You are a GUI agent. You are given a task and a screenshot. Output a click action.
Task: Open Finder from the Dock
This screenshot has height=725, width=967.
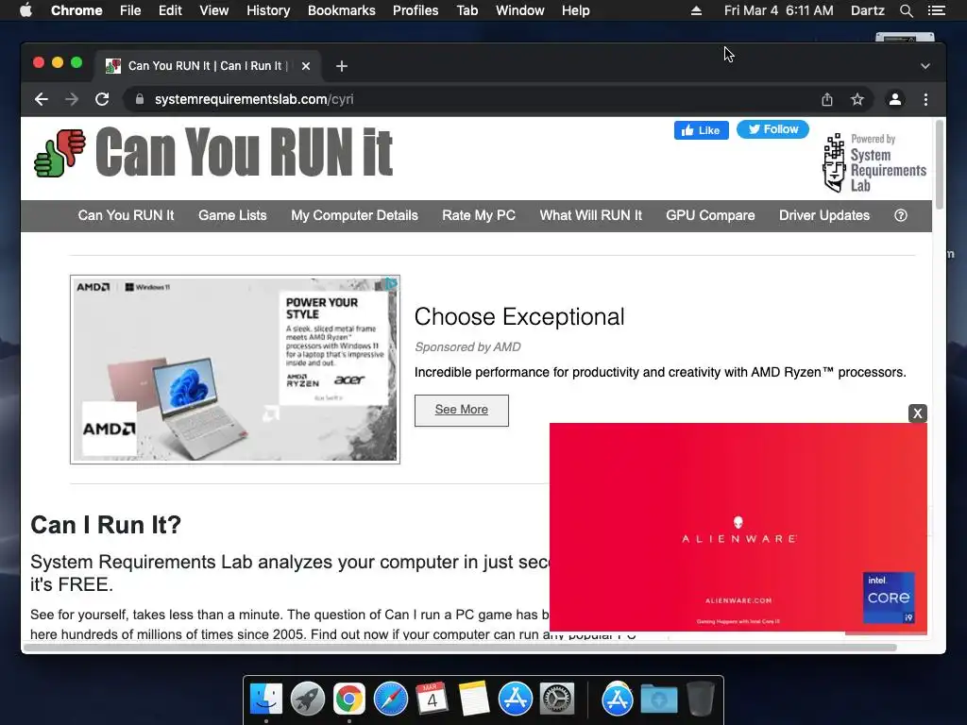(265, 700)
